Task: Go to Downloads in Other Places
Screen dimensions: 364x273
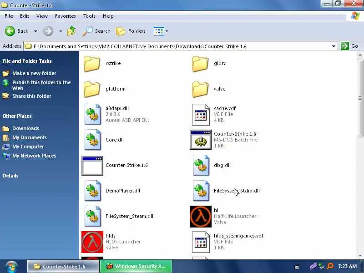Action: pos(25,128)
